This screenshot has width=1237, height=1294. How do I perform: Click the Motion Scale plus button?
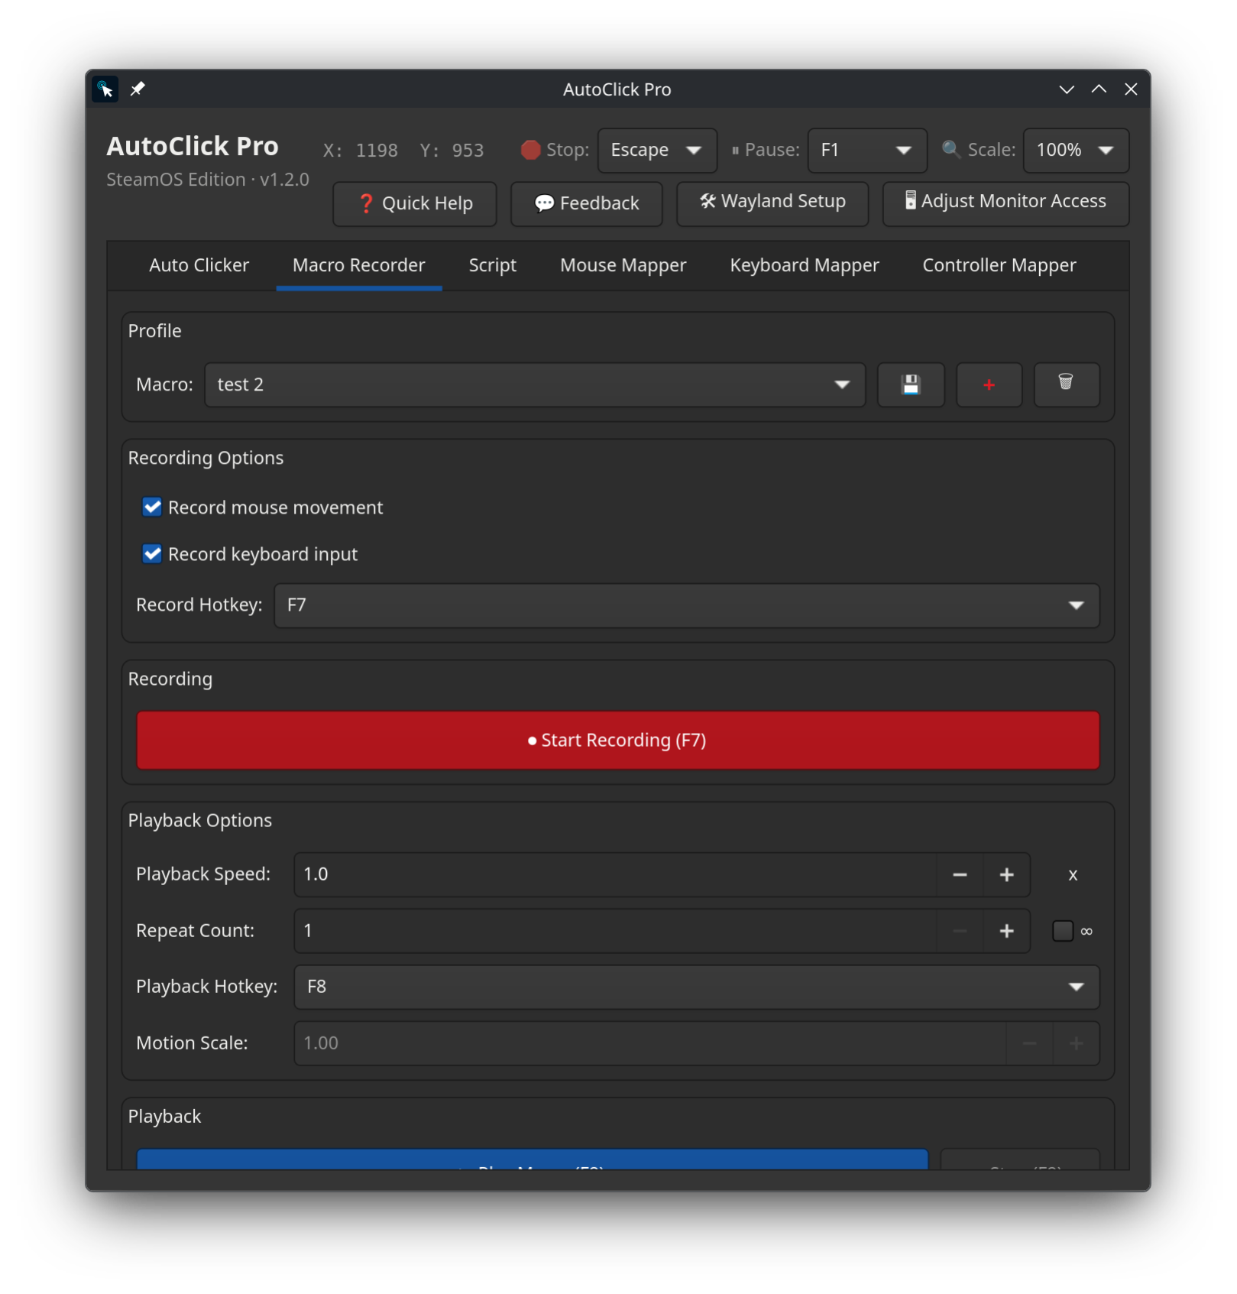coord(1076,1043)
